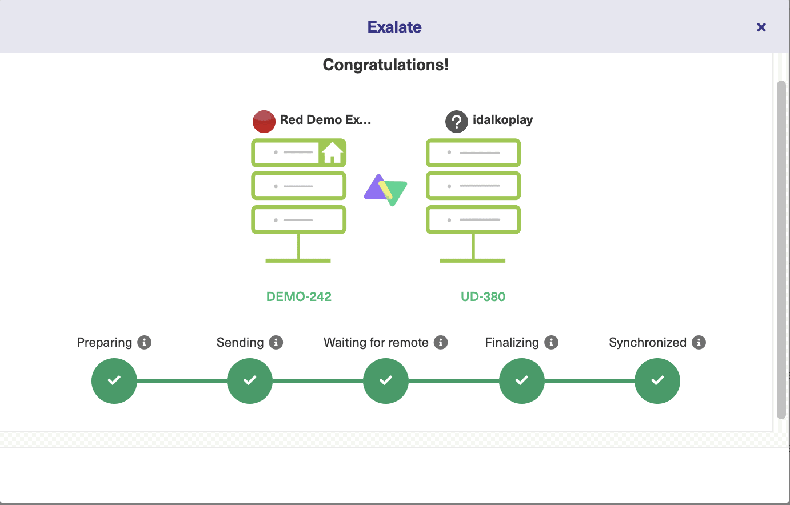The height and width of the screenshot is (505, 790).
Task: Click the Finalizing step checkmark circle
Action: point(522,381)
